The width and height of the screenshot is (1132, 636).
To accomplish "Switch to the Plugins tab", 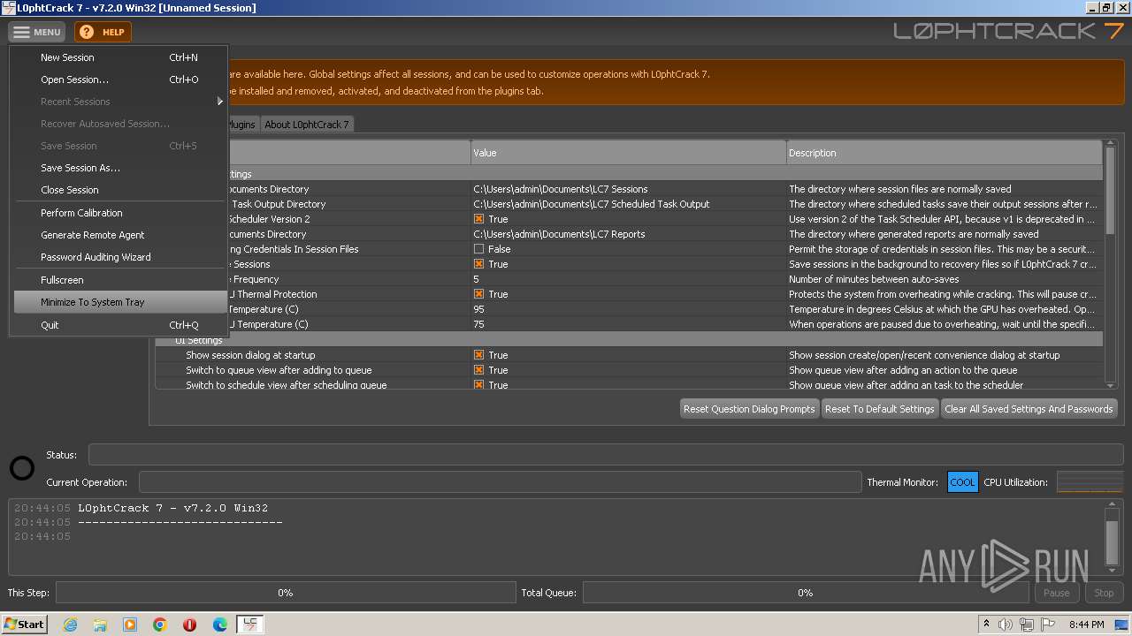I will (x=242, y=125).
